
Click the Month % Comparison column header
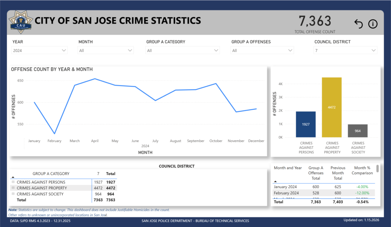pos(363,170)
